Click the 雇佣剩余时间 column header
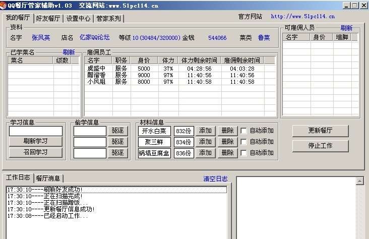This screenshot has height=239, width=369. 242,61
